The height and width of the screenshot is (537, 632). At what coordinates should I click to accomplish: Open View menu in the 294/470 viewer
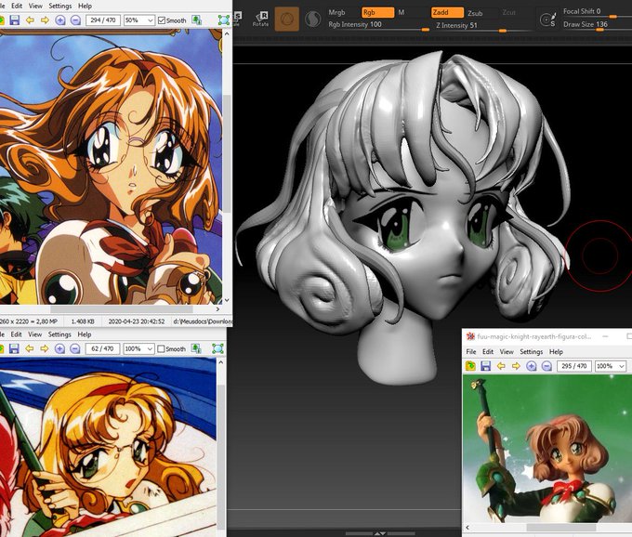[x=35, y=6]
